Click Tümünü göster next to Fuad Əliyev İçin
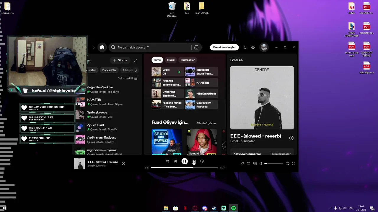 [x=206, y=123]
